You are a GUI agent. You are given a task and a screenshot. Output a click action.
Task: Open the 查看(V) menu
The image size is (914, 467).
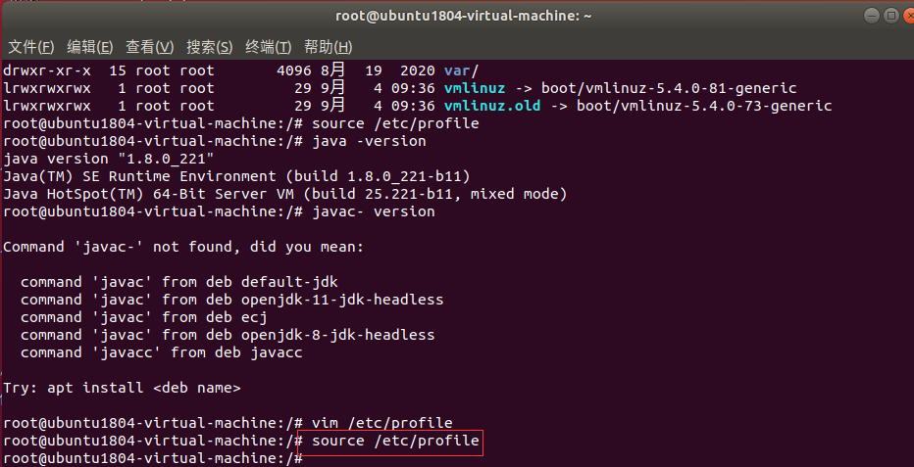150,47
